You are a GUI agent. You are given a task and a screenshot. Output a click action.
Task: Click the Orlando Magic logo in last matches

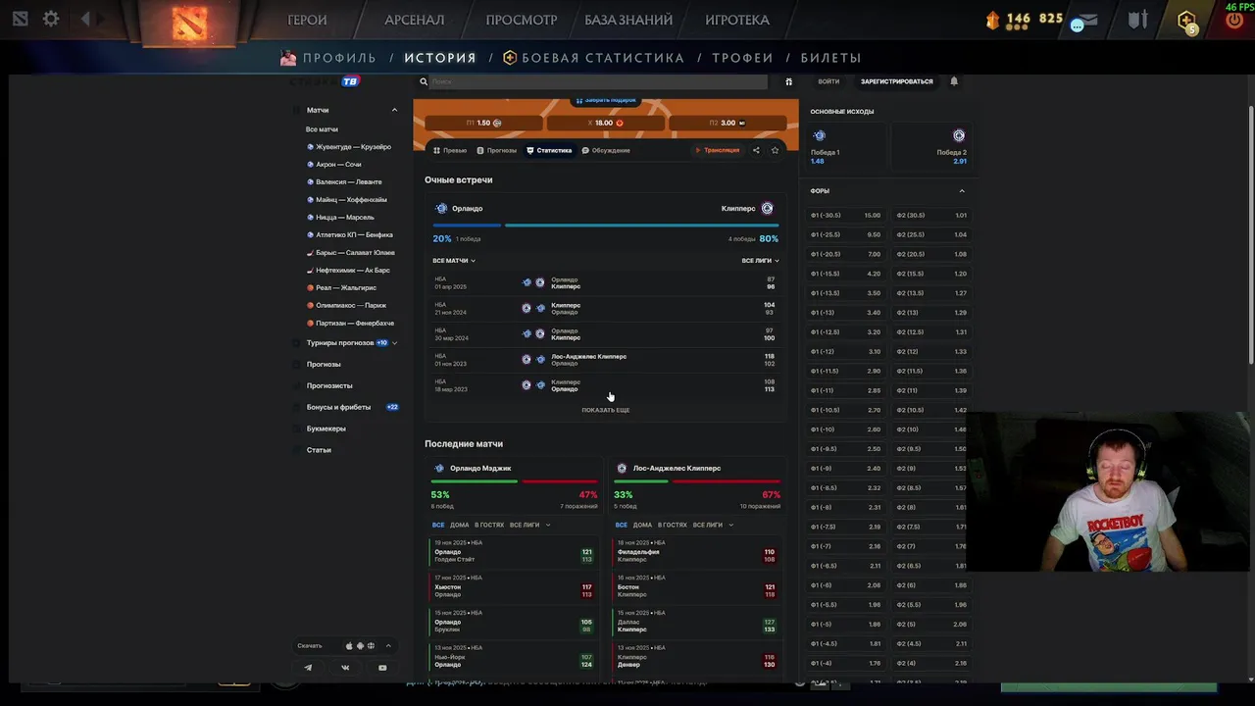tap(439, 469)
